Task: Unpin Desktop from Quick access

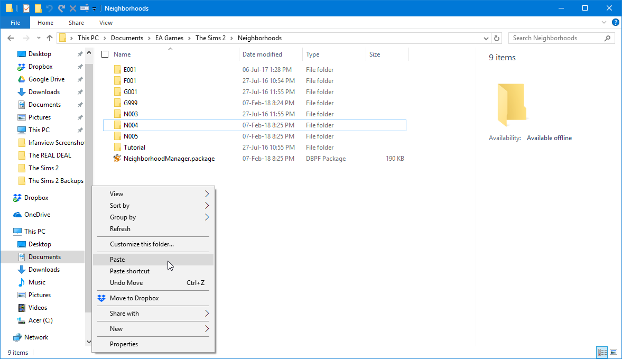Action: (x=80, y=54)
